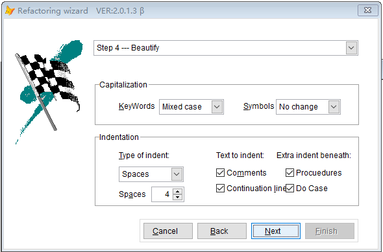
Task: Open the Step 4 --- Beautify dropdown
Action: (351, 48)
